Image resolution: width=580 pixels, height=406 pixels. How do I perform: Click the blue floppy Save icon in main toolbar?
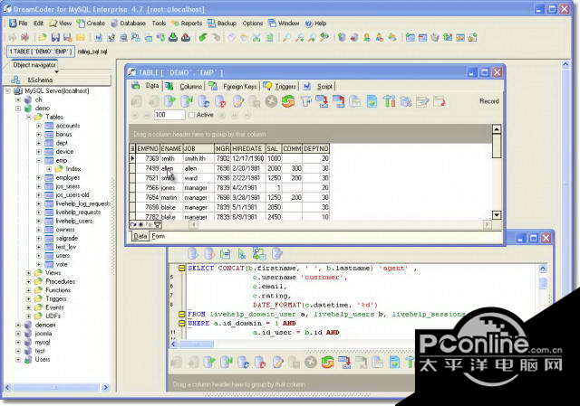pyautogui.click(x=55, y=37)
